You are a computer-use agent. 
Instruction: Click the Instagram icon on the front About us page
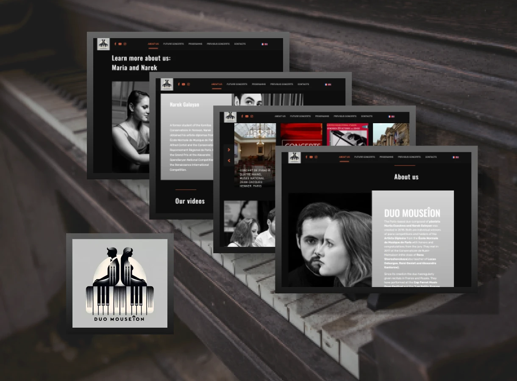click(x=316, y=157)
